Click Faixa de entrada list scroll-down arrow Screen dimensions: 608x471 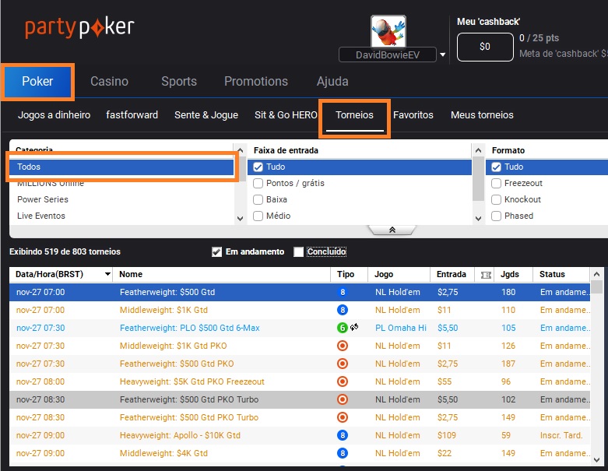tap(479, 219)
